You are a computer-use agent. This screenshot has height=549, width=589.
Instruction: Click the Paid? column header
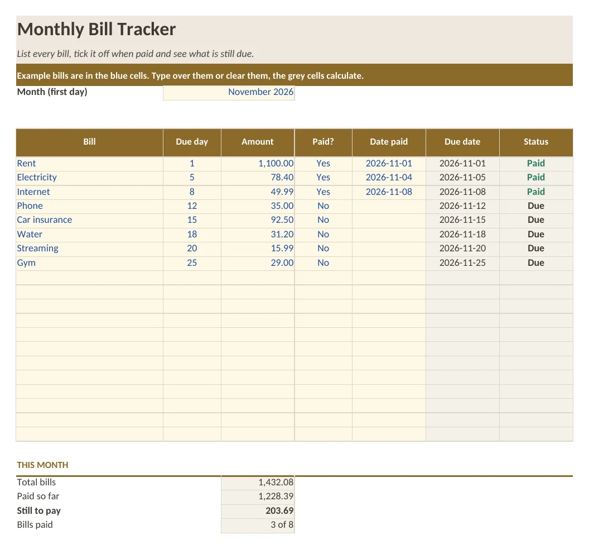[x=323, y=142]
